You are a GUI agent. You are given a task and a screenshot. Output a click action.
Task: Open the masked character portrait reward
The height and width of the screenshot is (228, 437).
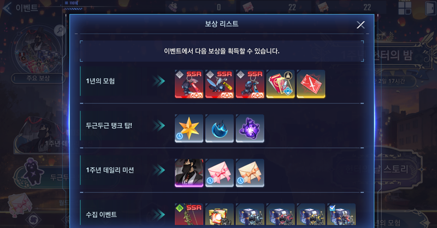pyautogui.click(x=189, y=173)
